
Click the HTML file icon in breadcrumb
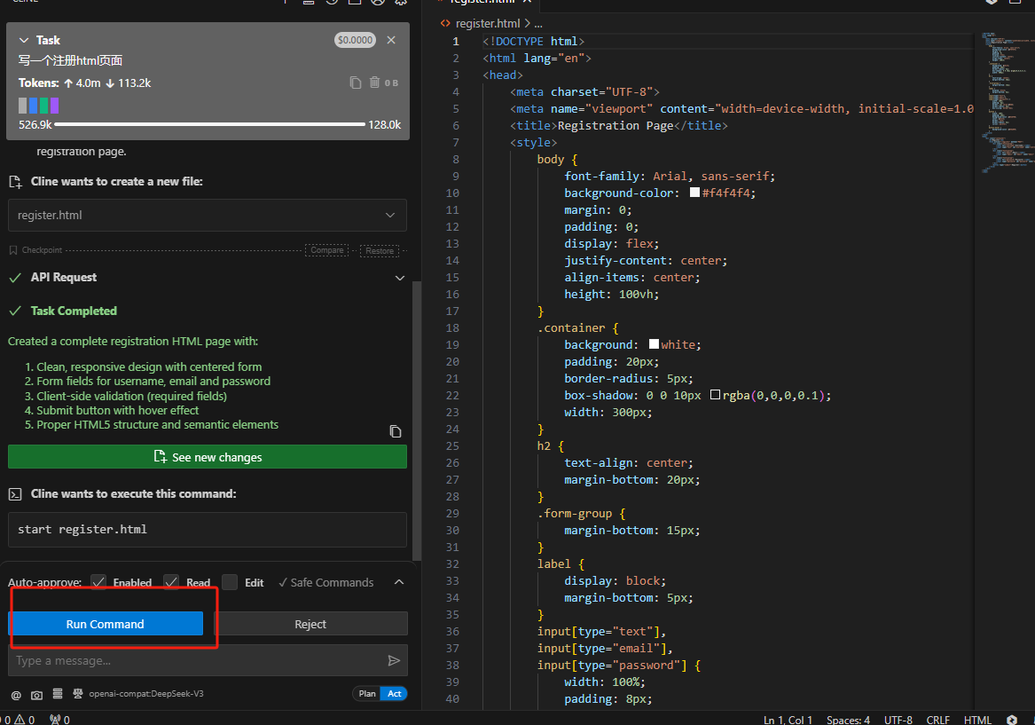coord(445,23)
